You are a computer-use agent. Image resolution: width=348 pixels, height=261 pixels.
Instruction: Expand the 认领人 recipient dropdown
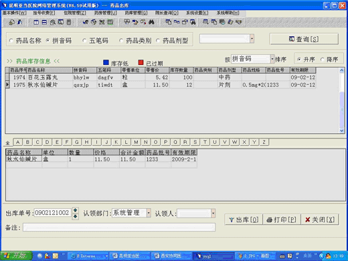click(x=213, y=213)
